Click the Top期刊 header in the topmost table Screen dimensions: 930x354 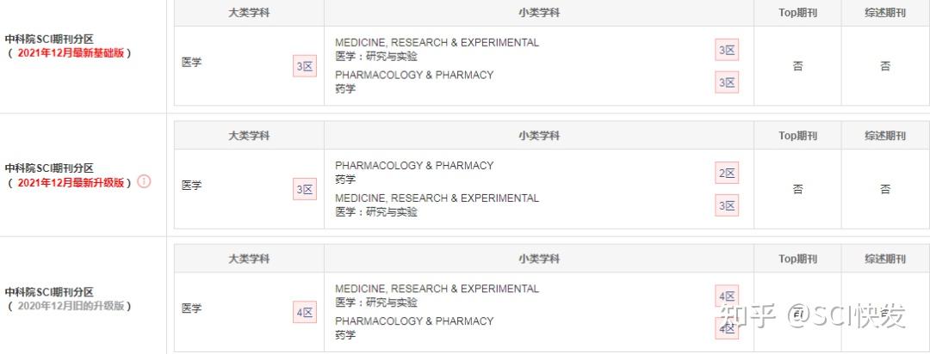pos(797,13)
